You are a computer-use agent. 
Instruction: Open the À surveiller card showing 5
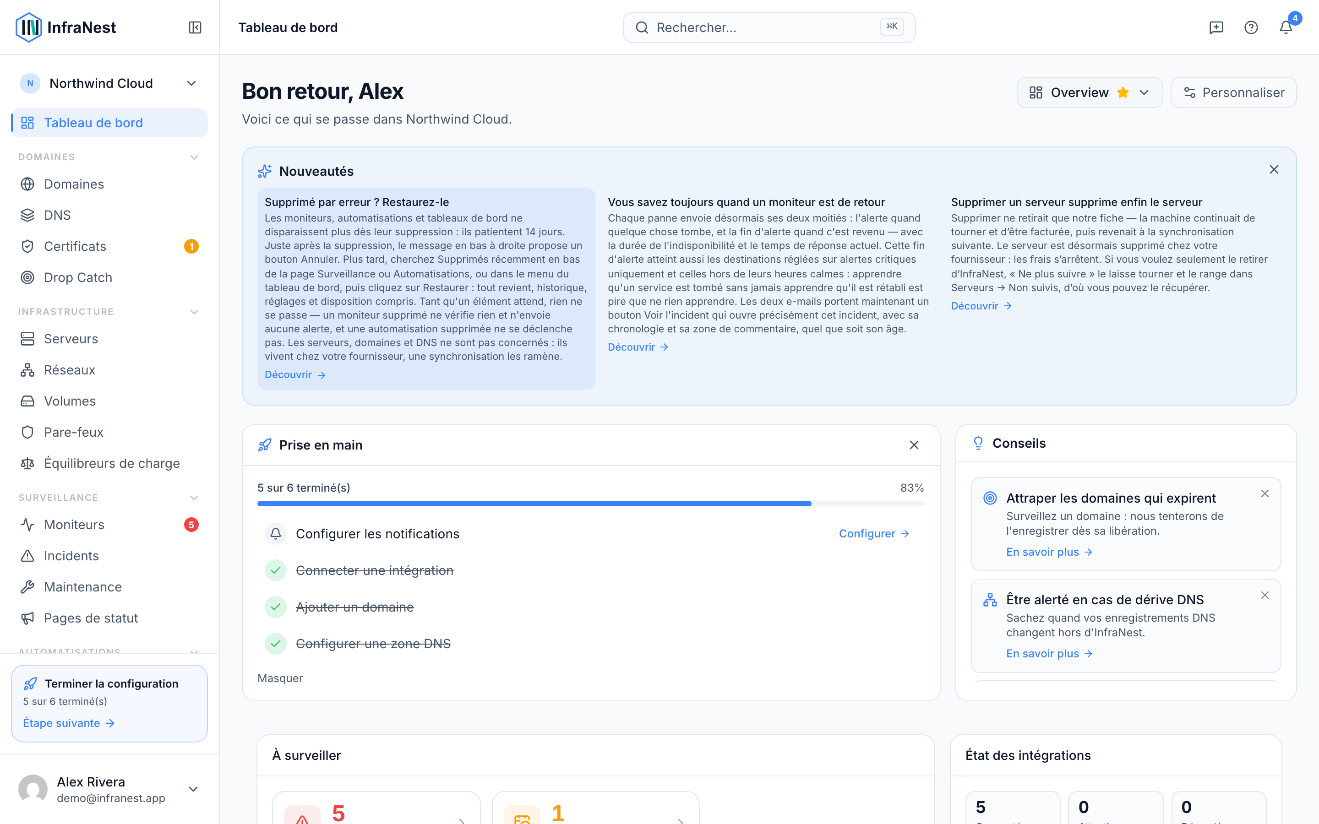coord(376,808)
